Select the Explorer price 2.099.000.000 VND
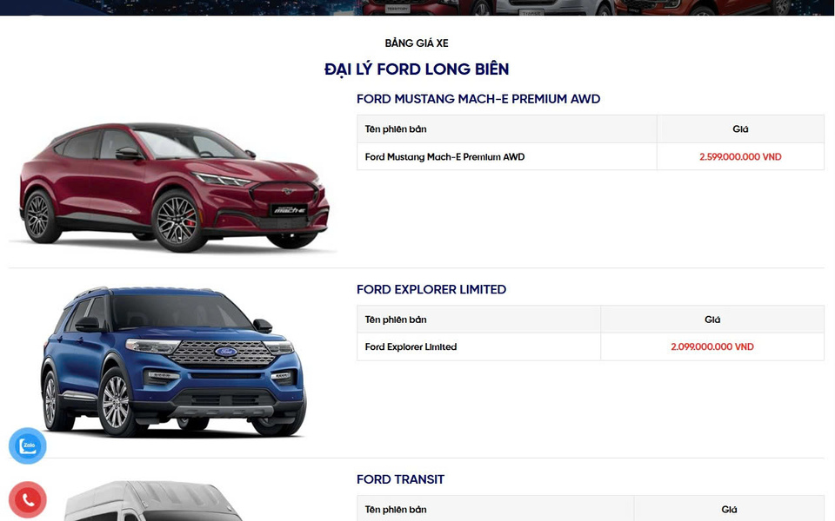Image resolution: width=835 pixels, height=521 pixels. point(712,346)
